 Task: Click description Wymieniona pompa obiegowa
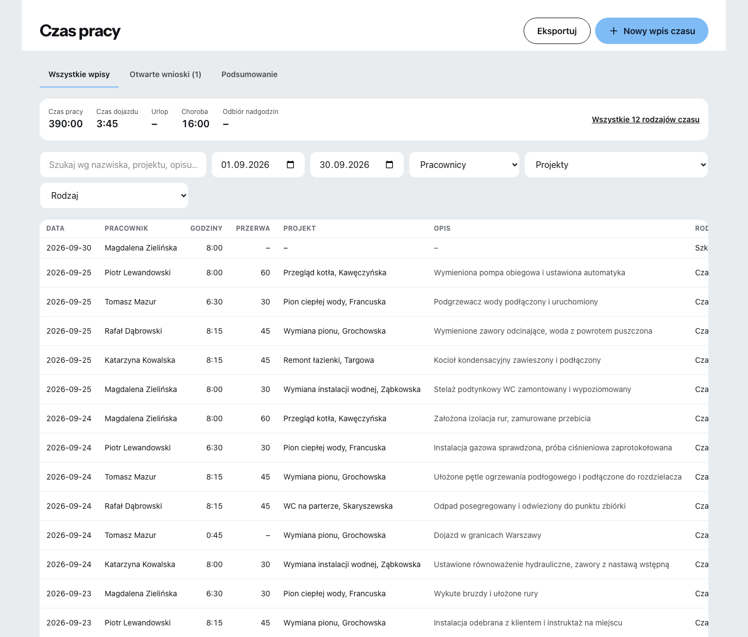point(530,273)
